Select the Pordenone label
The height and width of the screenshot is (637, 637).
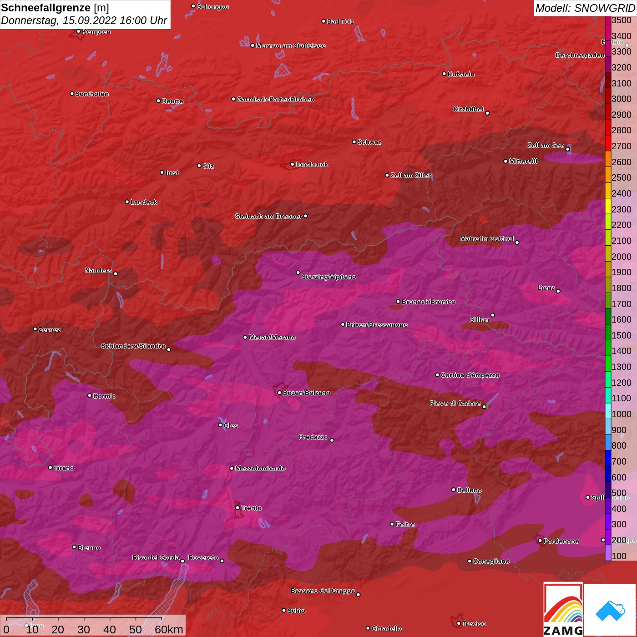click(561, 541)
